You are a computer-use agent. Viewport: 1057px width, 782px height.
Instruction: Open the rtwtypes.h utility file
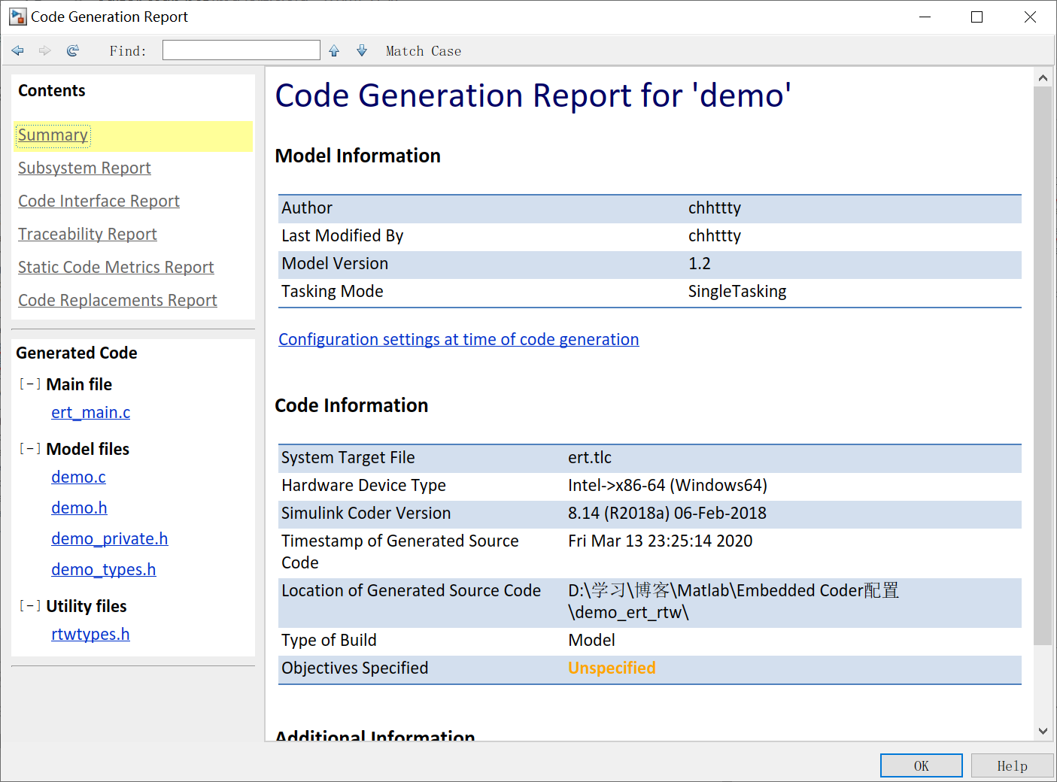click(90, 635)
